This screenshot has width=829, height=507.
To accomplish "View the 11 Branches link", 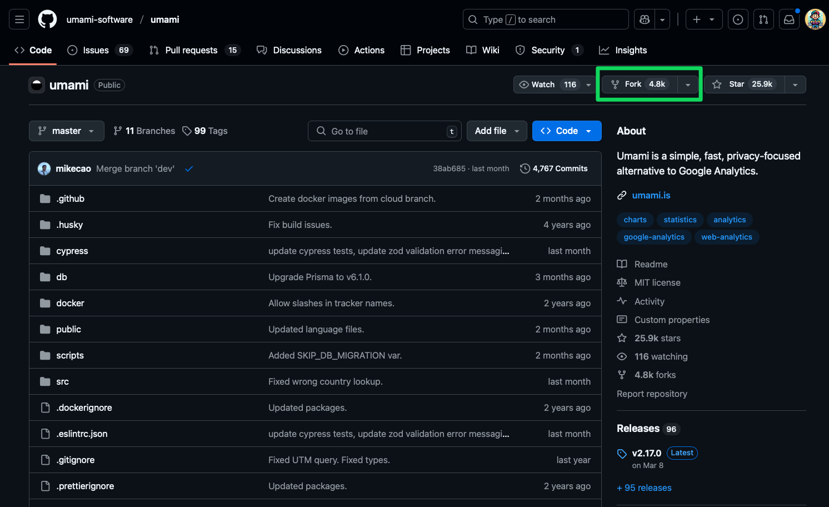I will (x=144, y=131).
